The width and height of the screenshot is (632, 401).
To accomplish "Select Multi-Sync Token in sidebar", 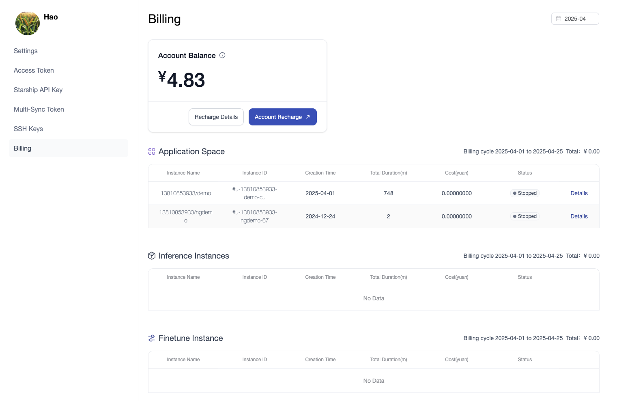I will tap(39, 109).
